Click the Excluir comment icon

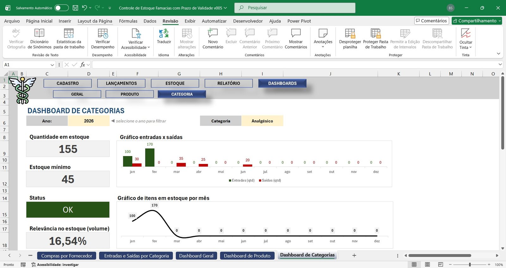pyautogui.click(x=231, y=33)
